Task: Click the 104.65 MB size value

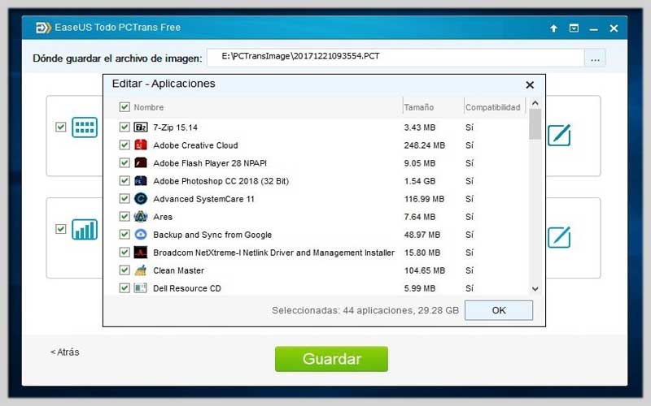Action: [424, 270]
